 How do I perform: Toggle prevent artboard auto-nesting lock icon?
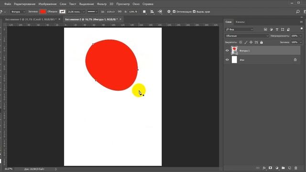[256, 42]
